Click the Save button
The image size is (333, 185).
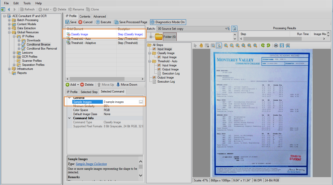(71, 22)
